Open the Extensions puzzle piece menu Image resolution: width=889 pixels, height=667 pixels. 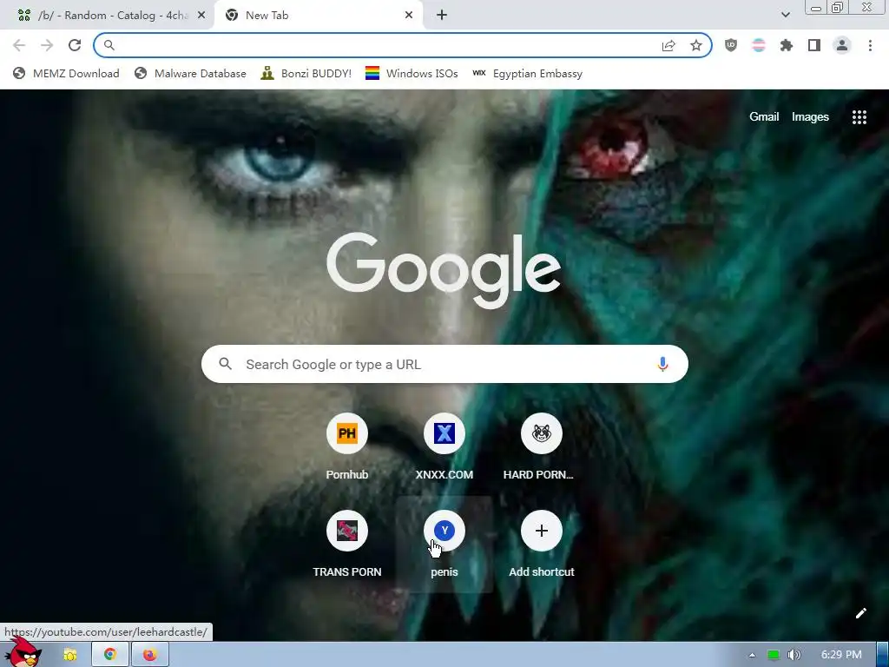pyautogui.click(x=787, y=45)
